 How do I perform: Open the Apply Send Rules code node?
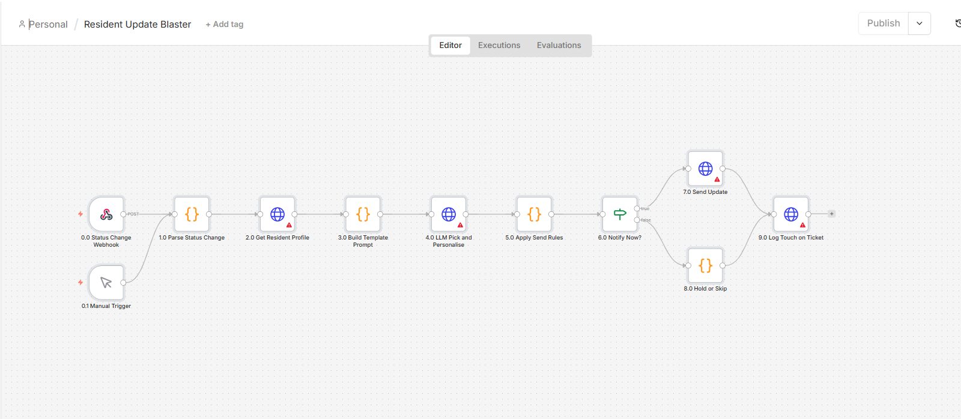[x=534, y=214]
